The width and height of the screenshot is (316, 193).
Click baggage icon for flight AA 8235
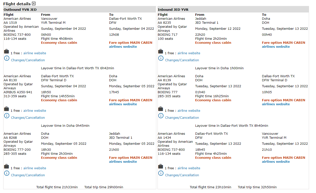161,51
